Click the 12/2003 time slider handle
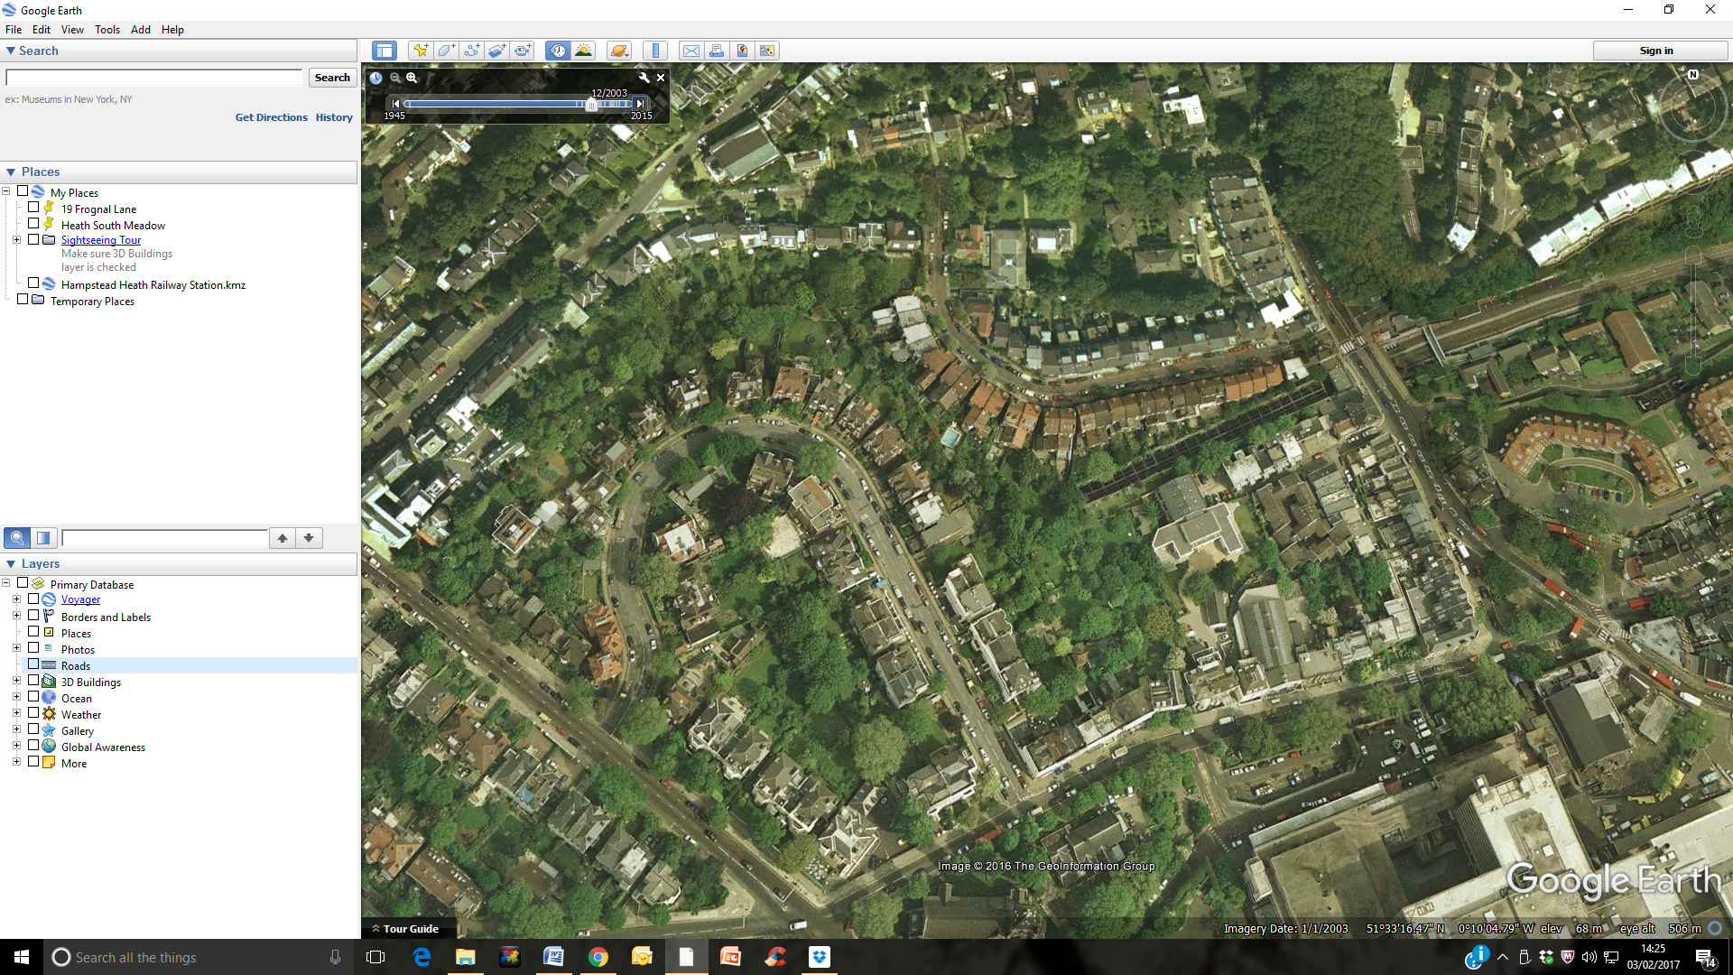Image resolution: width=1733 pixels, height=975 pixels. coord(591,105)
